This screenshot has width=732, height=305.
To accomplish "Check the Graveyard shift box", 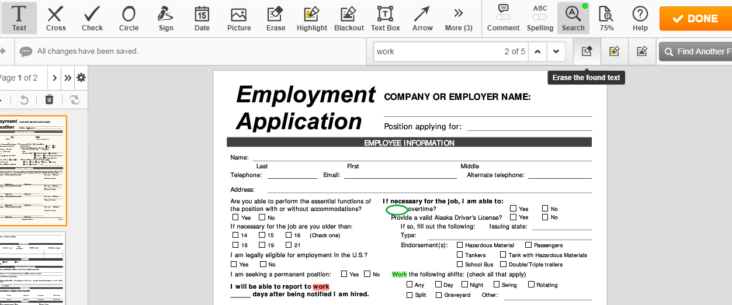I will click(439, 294).
